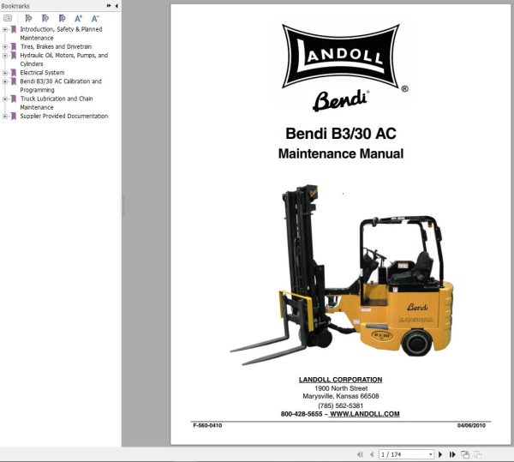
Task: Click the document number F-560-0410
Action: pyautogui.click(x=207, y=425)
